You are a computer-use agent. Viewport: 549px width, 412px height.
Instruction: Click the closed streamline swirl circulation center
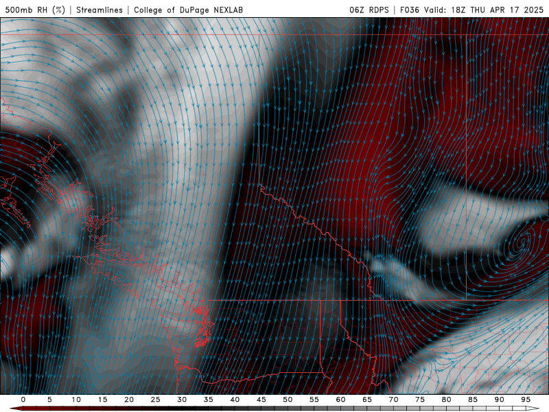(524, 241)
